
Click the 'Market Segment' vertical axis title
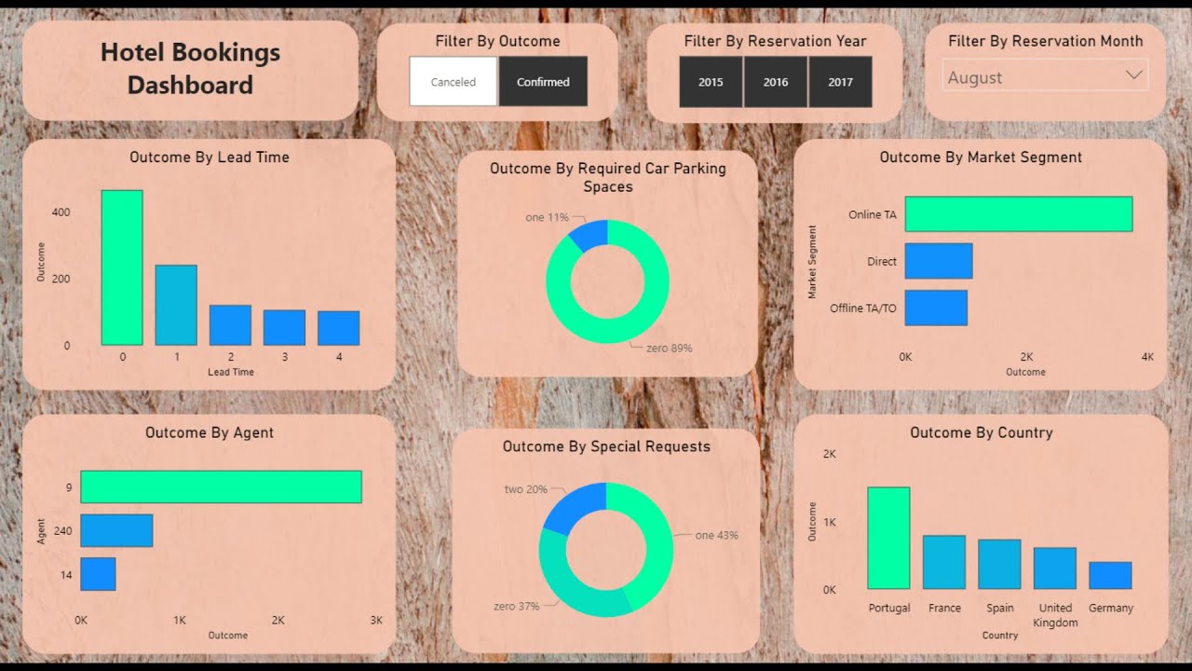click(x=812, y=262)
